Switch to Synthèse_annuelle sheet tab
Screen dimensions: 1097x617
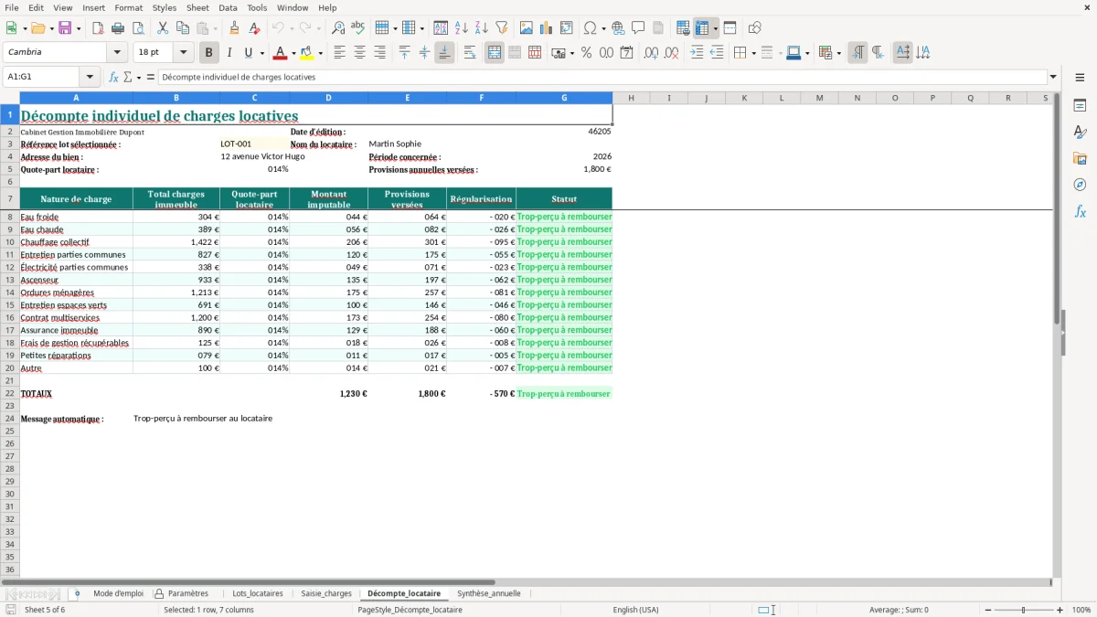click(x=489, y=593)
